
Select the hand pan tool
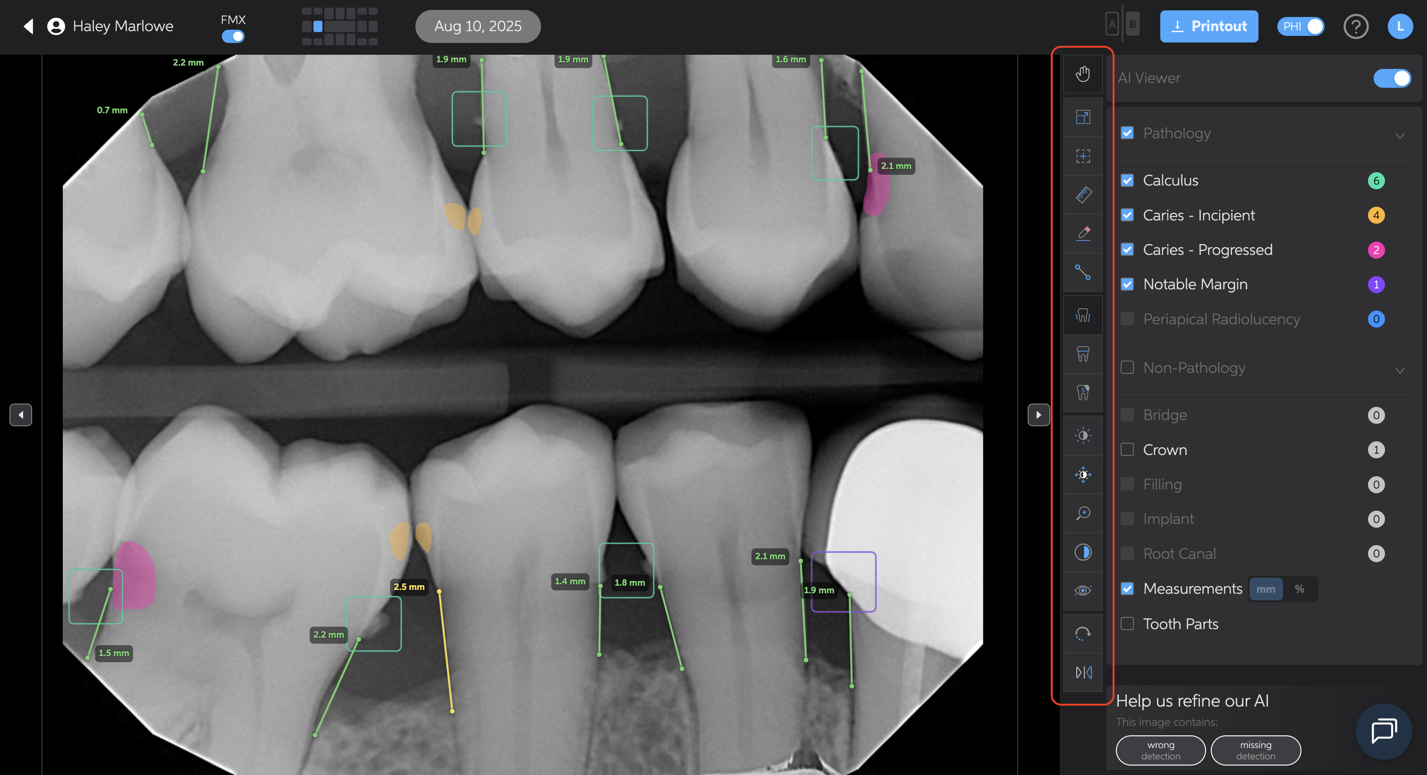point(1082,74)
